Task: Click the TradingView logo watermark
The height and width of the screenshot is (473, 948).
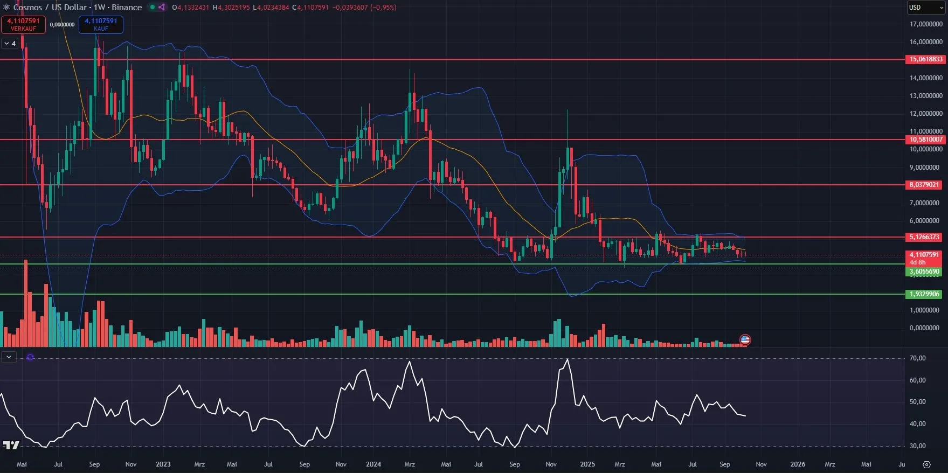Action: (11, 445)
